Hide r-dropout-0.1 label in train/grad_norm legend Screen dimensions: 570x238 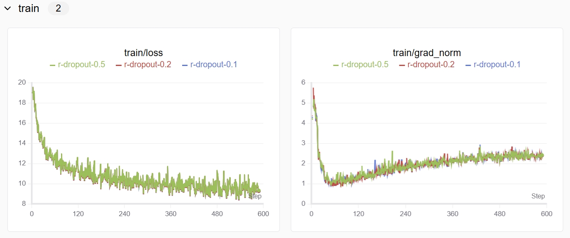click(497, 64)
